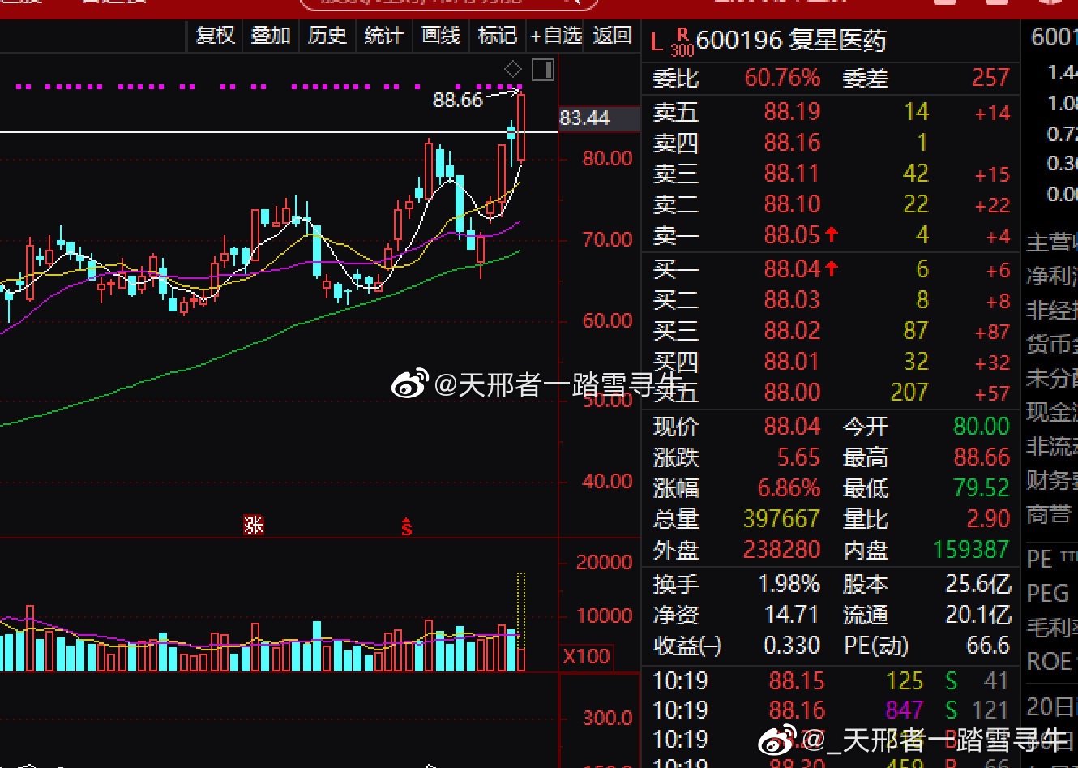The image size is (1078, 768).
Task: Open the 统计 statistics menu
Action: (x=383, y=36)
